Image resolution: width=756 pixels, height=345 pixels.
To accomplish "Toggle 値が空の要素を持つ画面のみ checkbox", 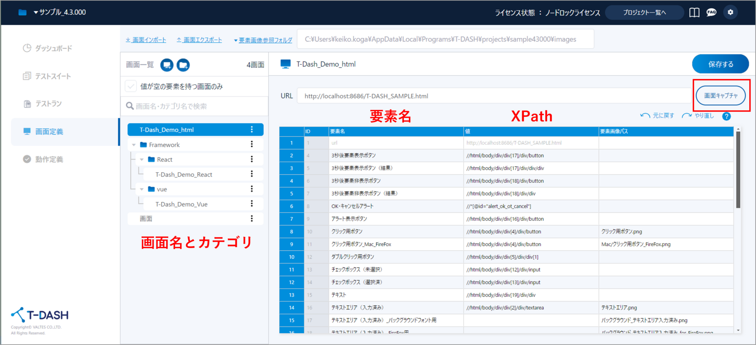I will [131, 86].
